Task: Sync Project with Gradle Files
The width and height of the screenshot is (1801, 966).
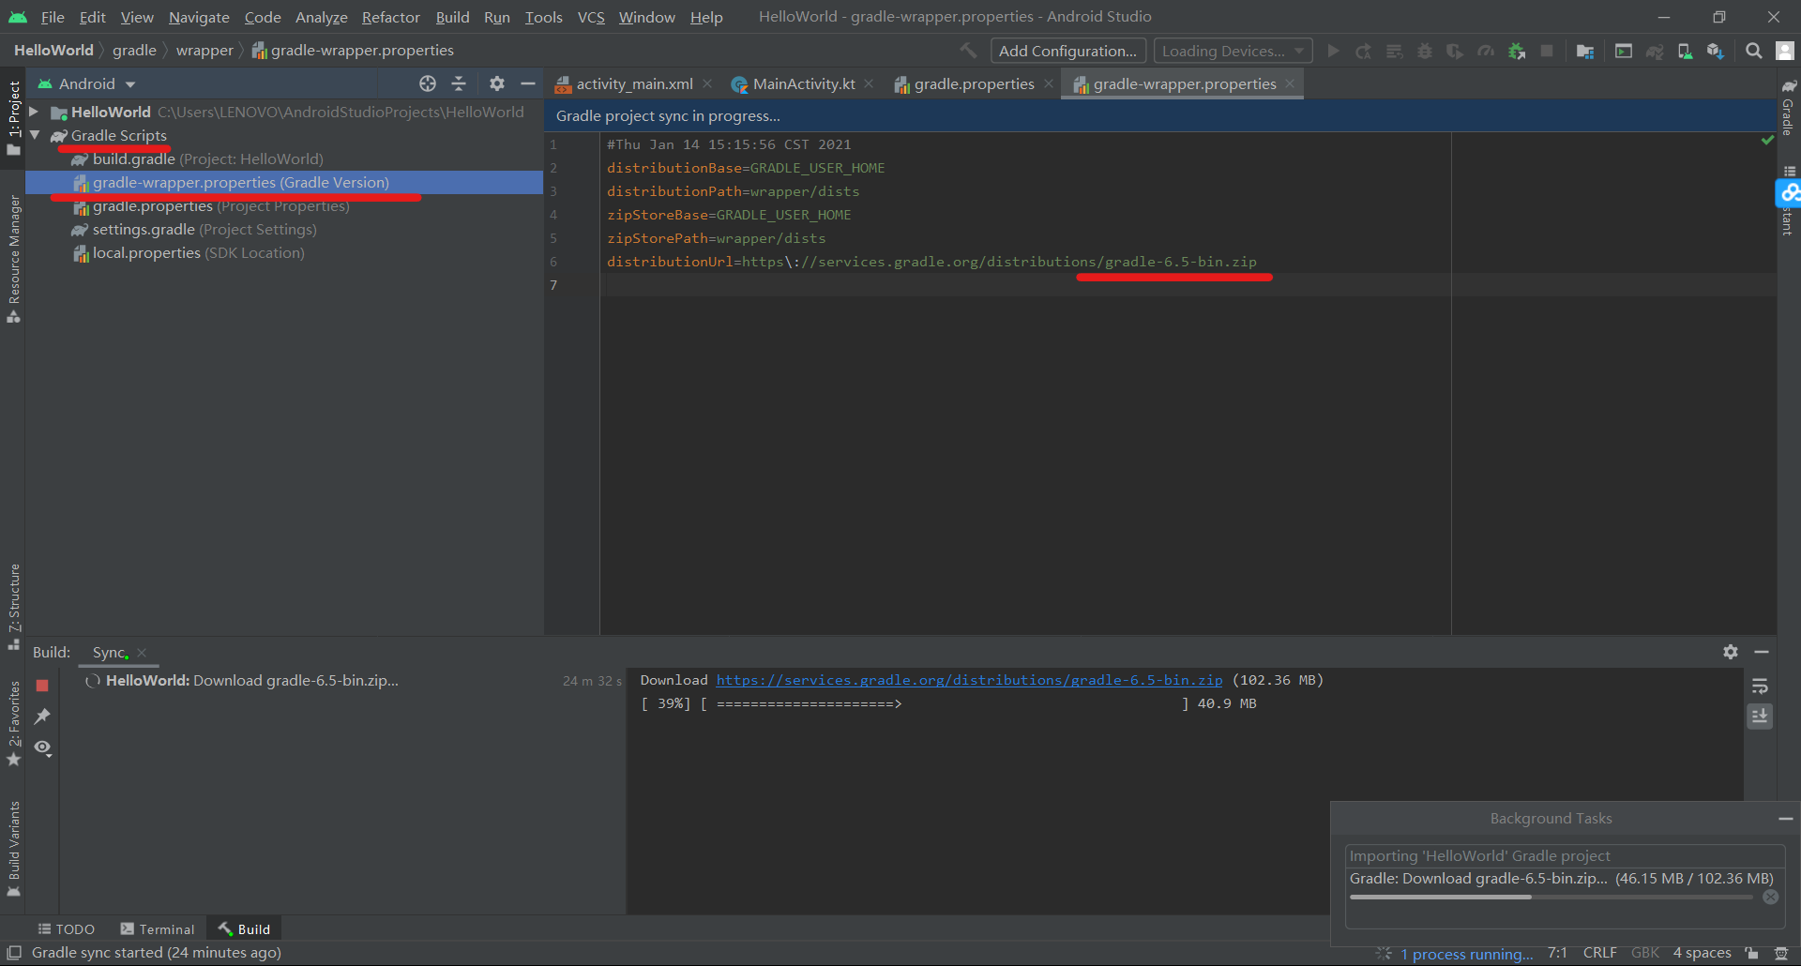Action: (1656, 51)
